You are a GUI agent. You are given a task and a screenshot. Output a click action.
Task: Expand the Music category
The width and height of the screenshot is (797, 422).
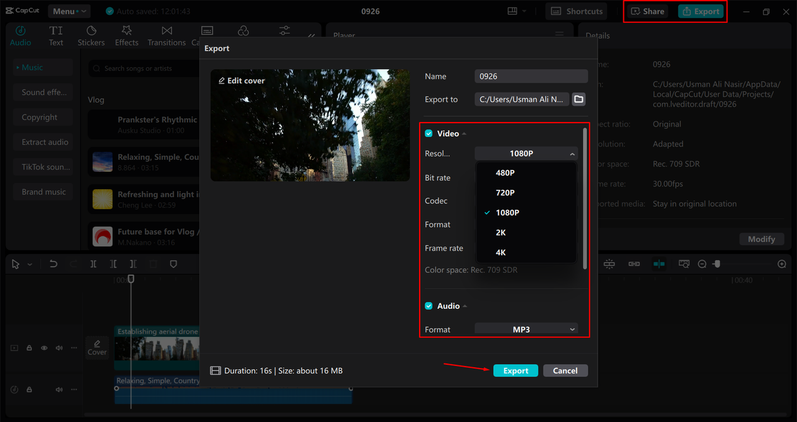[43, 67]
